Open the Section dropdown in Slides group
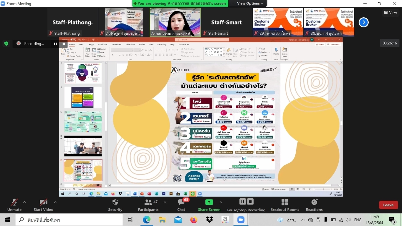The height and width of the screenshot is (226, 402). click(x=102, y=56)
